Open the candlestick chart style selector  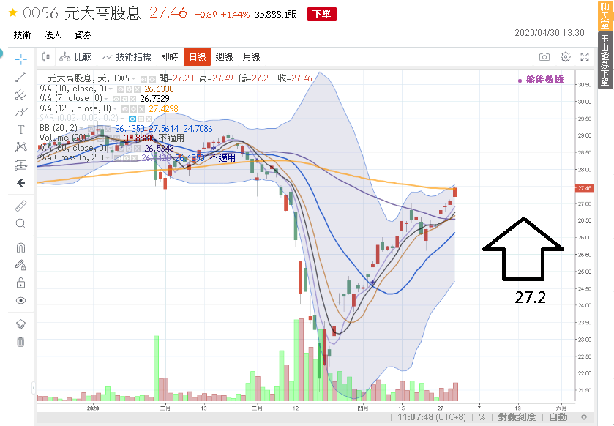point(46,57)
